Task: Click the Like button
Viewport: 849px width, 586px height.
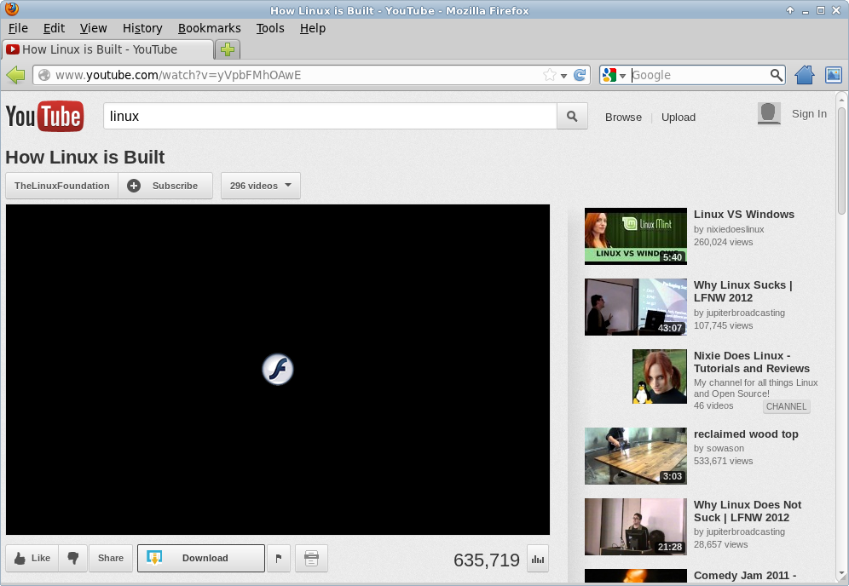Action: [32, 558]
